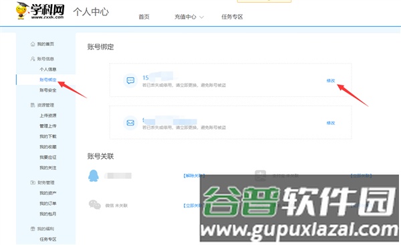Click 修改 link for the phone number
This screenshot has height=245, width=401.
[x=331, y=81]
